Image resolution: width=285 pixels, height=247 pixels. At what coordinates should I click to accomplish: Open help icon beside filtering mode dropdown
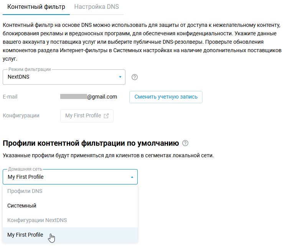click(x=134, y=77)
